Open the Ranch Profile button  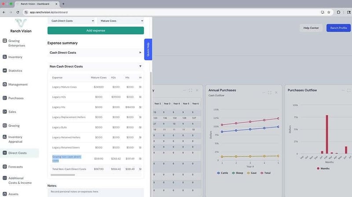coord(338,28)
